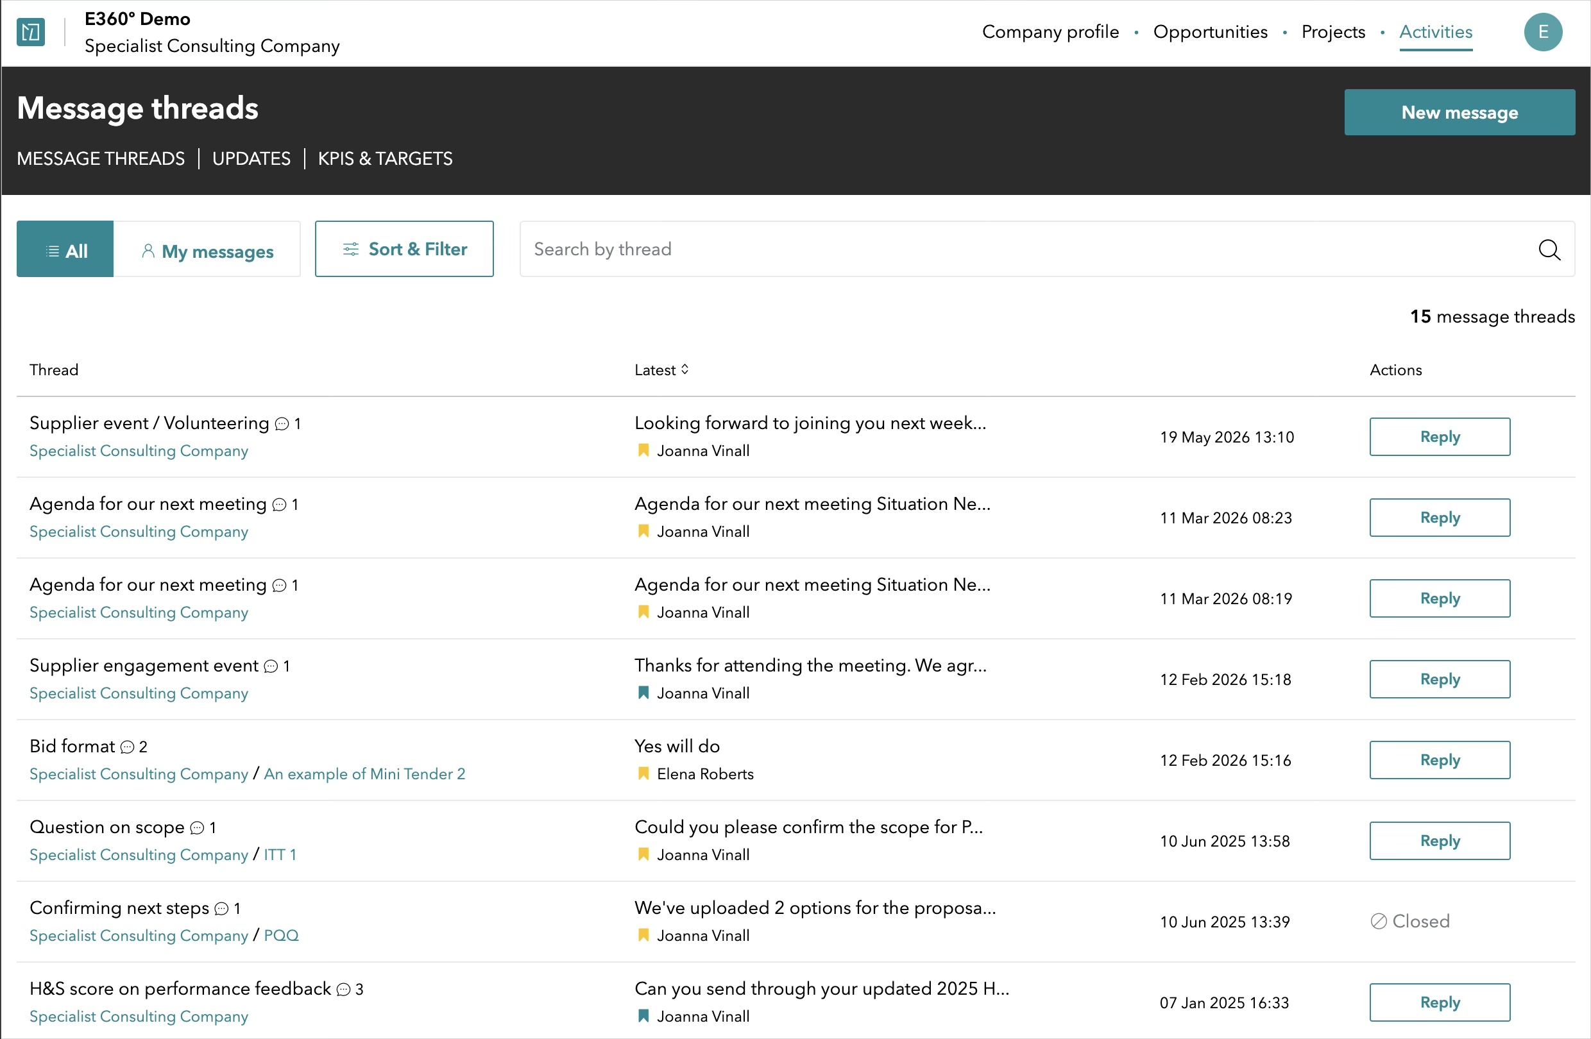Click teal bookmark in Supplier engagement event row
1591x1039 pixels.
coord(643,693)
